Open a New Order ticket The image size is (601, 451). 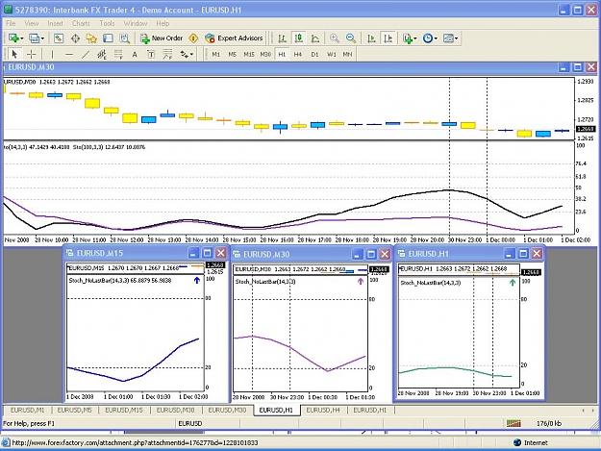162,38
